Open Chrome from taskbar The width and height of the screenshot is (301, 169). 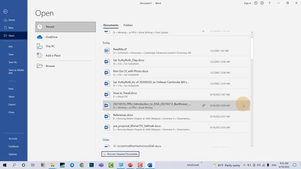82,165
